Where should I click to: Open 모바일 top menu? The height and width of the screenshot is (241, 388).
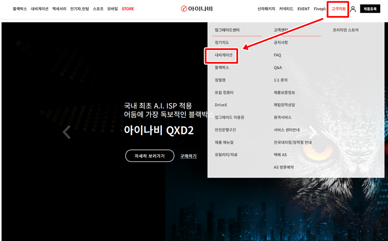pyautogui.click(x=113, y=9)
